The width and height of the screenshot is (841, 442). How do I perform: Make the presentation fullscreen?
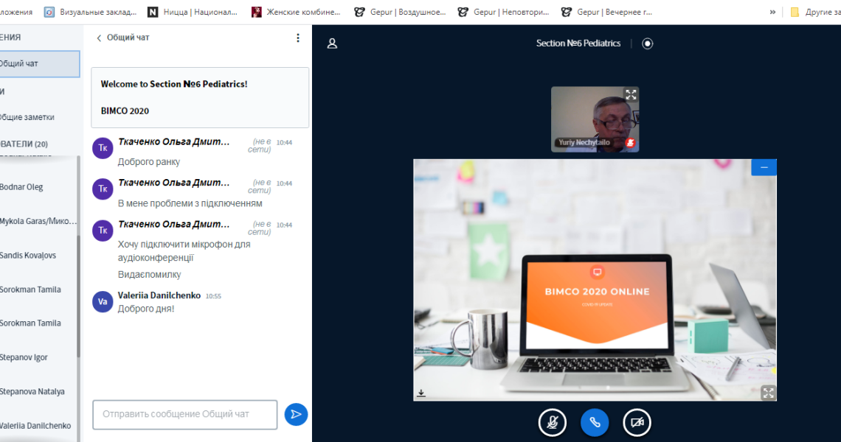[768, 393]
